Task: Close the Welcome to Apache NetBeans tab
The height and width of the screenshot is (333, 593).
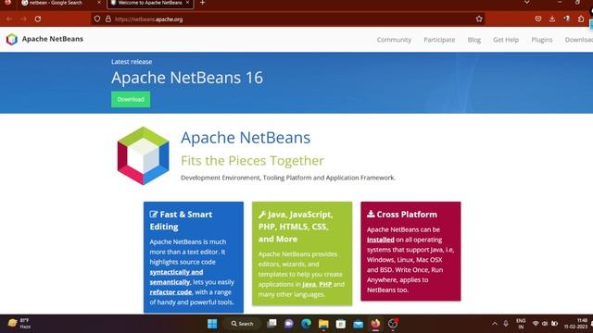Action: 187,3
